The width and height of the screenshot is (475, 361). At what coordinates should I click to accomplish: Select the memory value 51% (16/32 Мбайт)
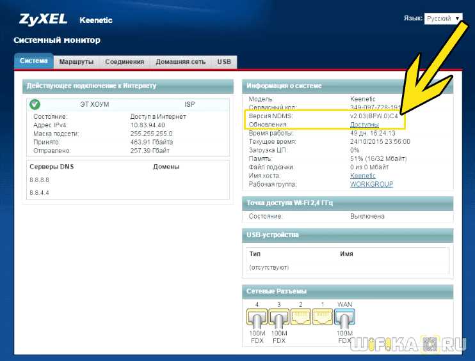click(378, 158)
